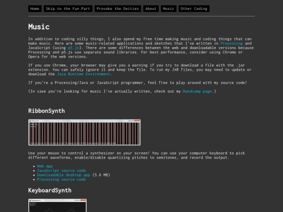283x212 pixels.
Task: Download the RibbonSynth desktop app
Action: 63,175
